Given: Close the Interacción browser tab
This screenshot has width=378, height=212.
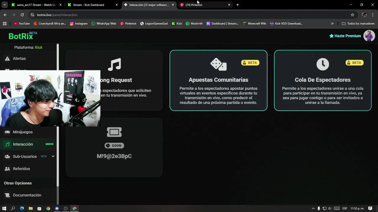Looking at the screenshot, I should (x=173, y=5).
